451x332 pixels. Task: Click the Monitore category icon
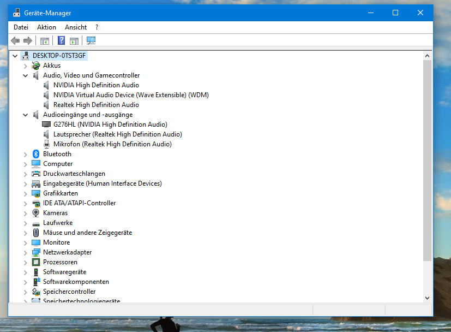[35, 242]
